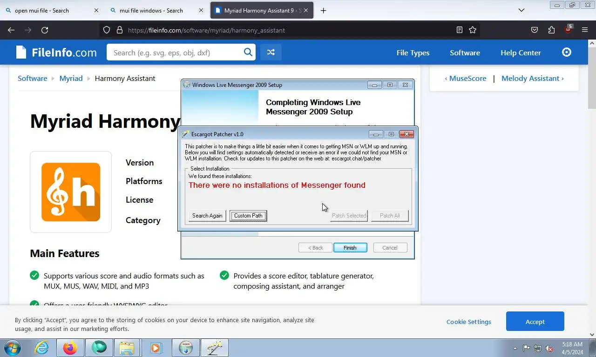The image size is (596, 357).
Task: Open the network tray icon
Action: click(x=538, y=348)
